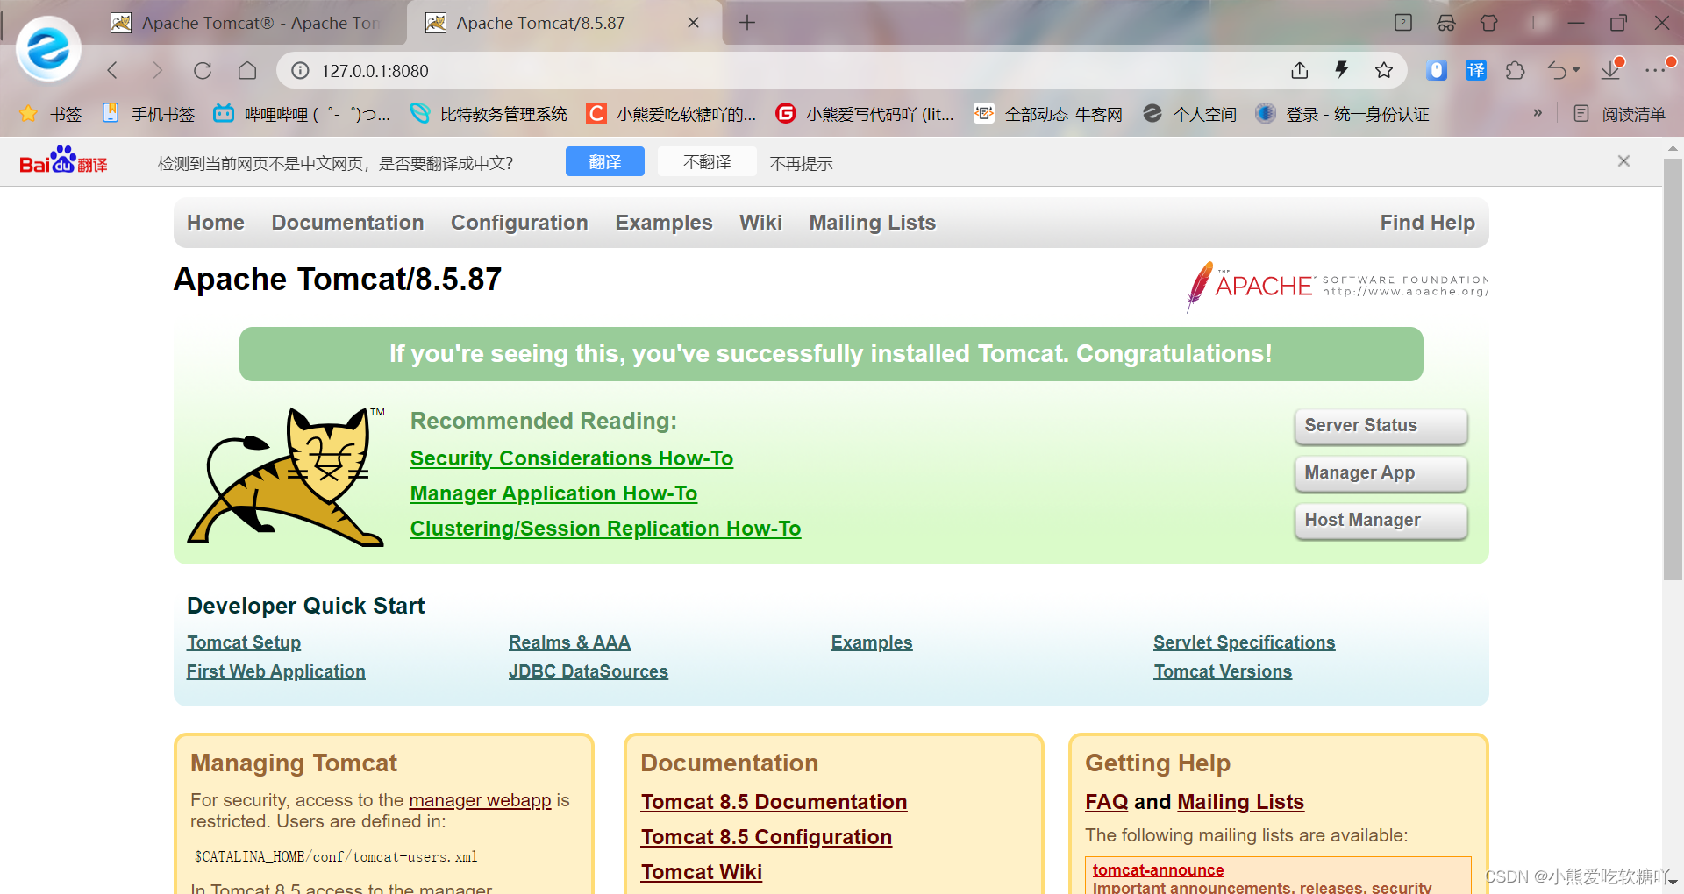Screen dimensions: 1684x894
Task: Open the Wiki nav item
Action: point(760,223)
